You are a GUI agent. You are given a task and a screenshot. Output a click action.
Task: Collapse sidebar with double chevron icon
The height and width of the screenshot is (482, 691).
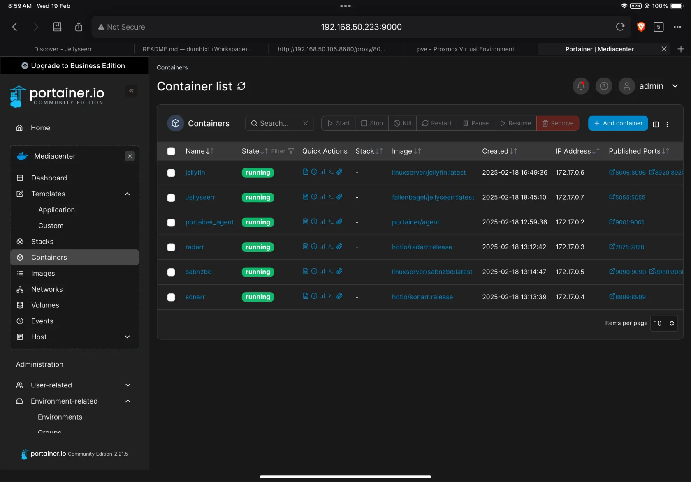131,91
